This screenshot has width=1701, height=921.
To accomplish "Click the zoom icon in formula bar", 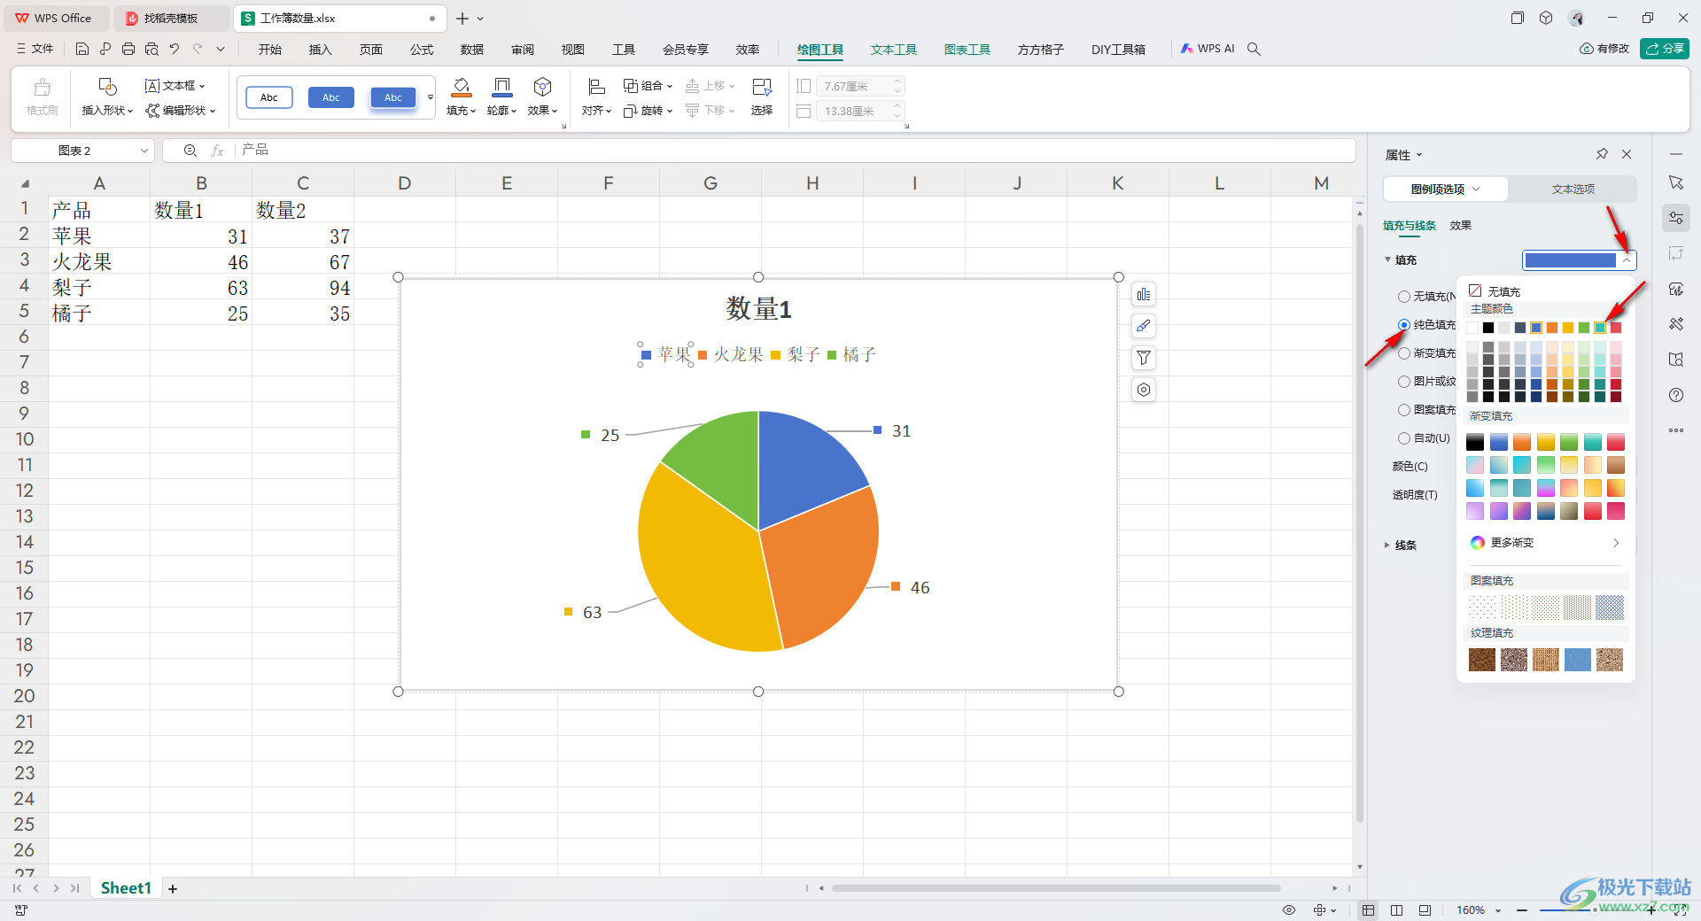I will (190, 151).
